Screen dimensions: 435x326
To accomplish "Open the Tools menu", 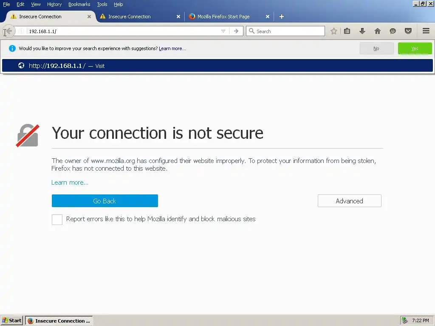I will tap(102, 4).
